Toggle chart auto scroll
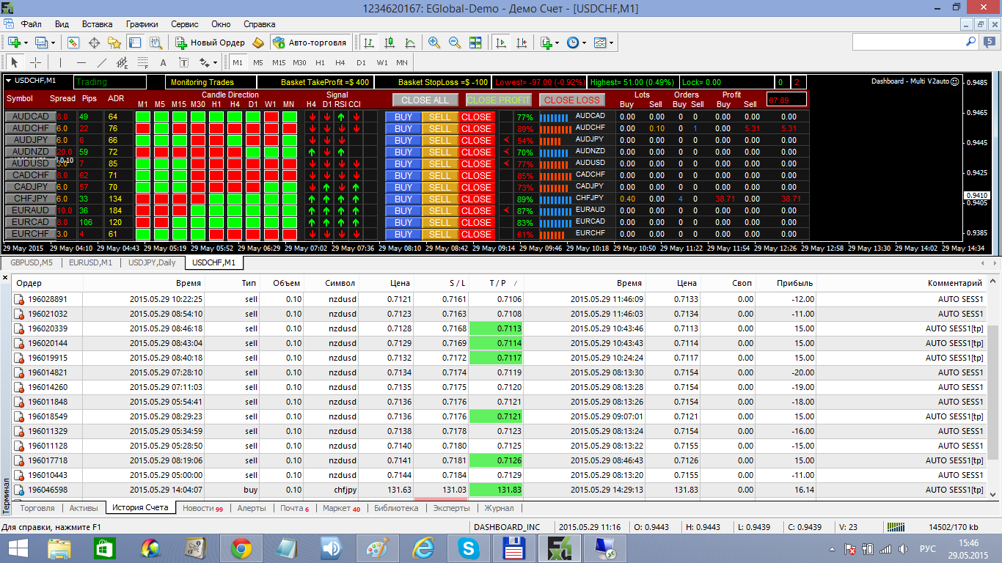 pos(500,43)
